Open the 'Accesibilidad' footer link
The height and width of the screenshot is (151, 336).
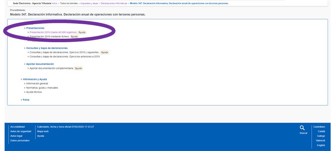tap(18, 127)
